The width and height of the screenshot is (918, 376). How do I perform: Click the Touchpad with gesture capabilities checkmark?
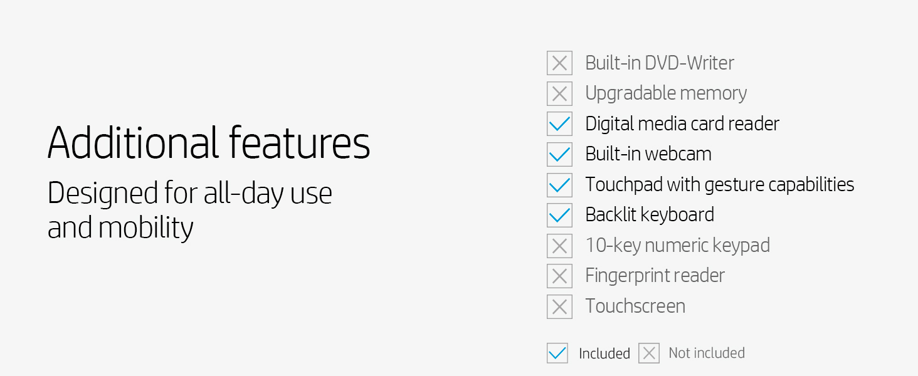(559, 185)
